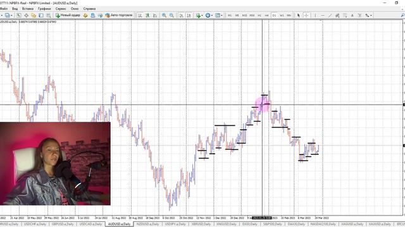The image size is (405, 227).
Task: Toggle the Market Watch window icon
Action: [19, 15]
